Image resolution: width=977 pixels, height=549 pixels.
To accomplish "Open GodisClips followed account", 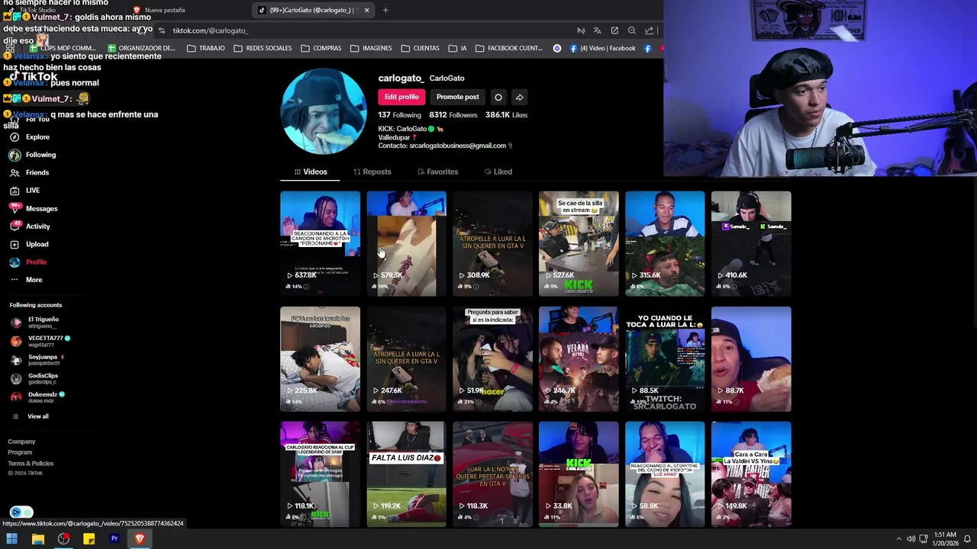I will 35,378.
